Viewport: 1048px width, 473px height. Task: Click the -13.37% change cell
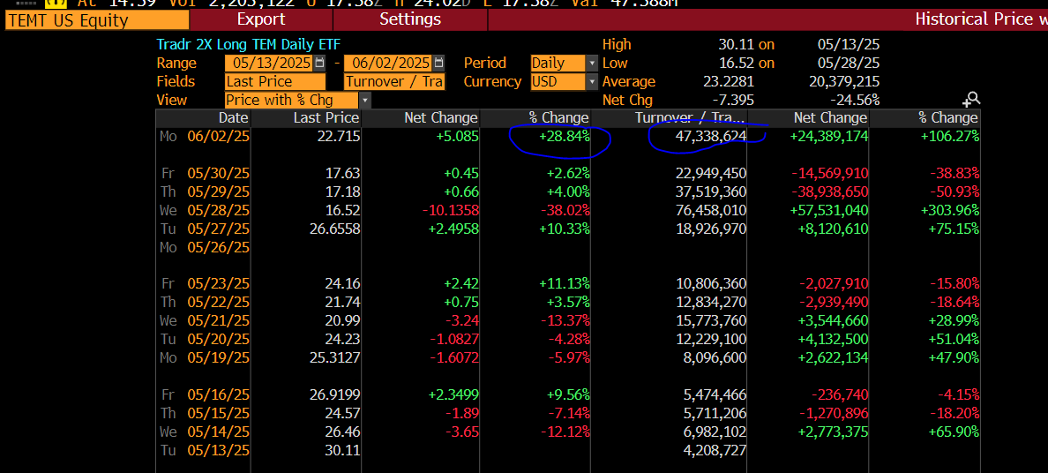(x=565, y=320)
